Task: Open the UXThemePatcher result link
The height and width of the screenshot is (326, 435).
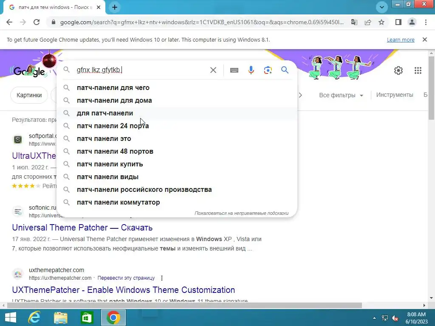Action: tap(124, 290)
